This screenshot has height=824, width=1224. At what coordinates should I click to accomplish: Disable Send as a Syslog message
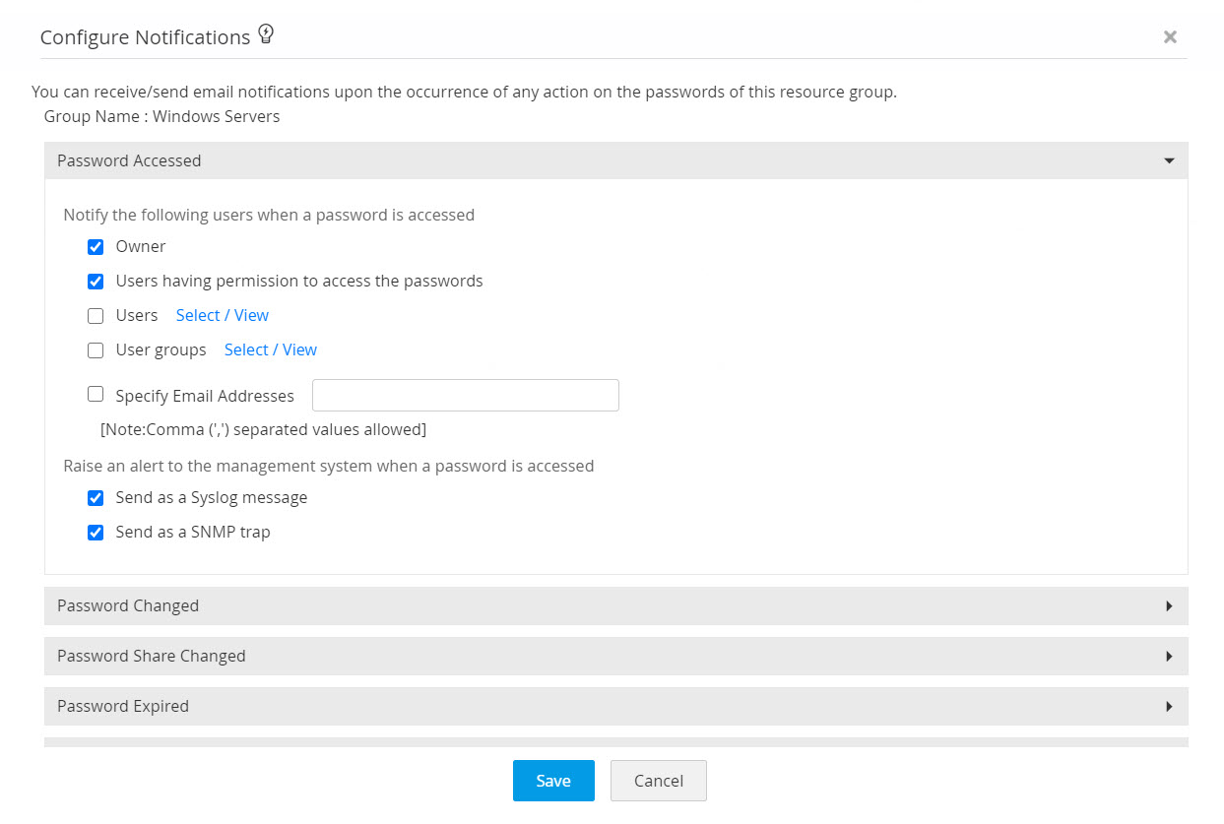96,498
